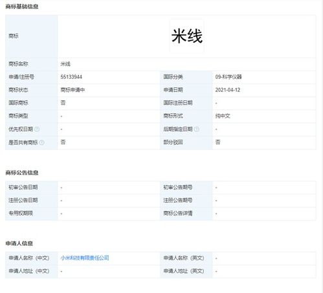
Task: Click the 商标状态 label
Action: tap(18, 90)
